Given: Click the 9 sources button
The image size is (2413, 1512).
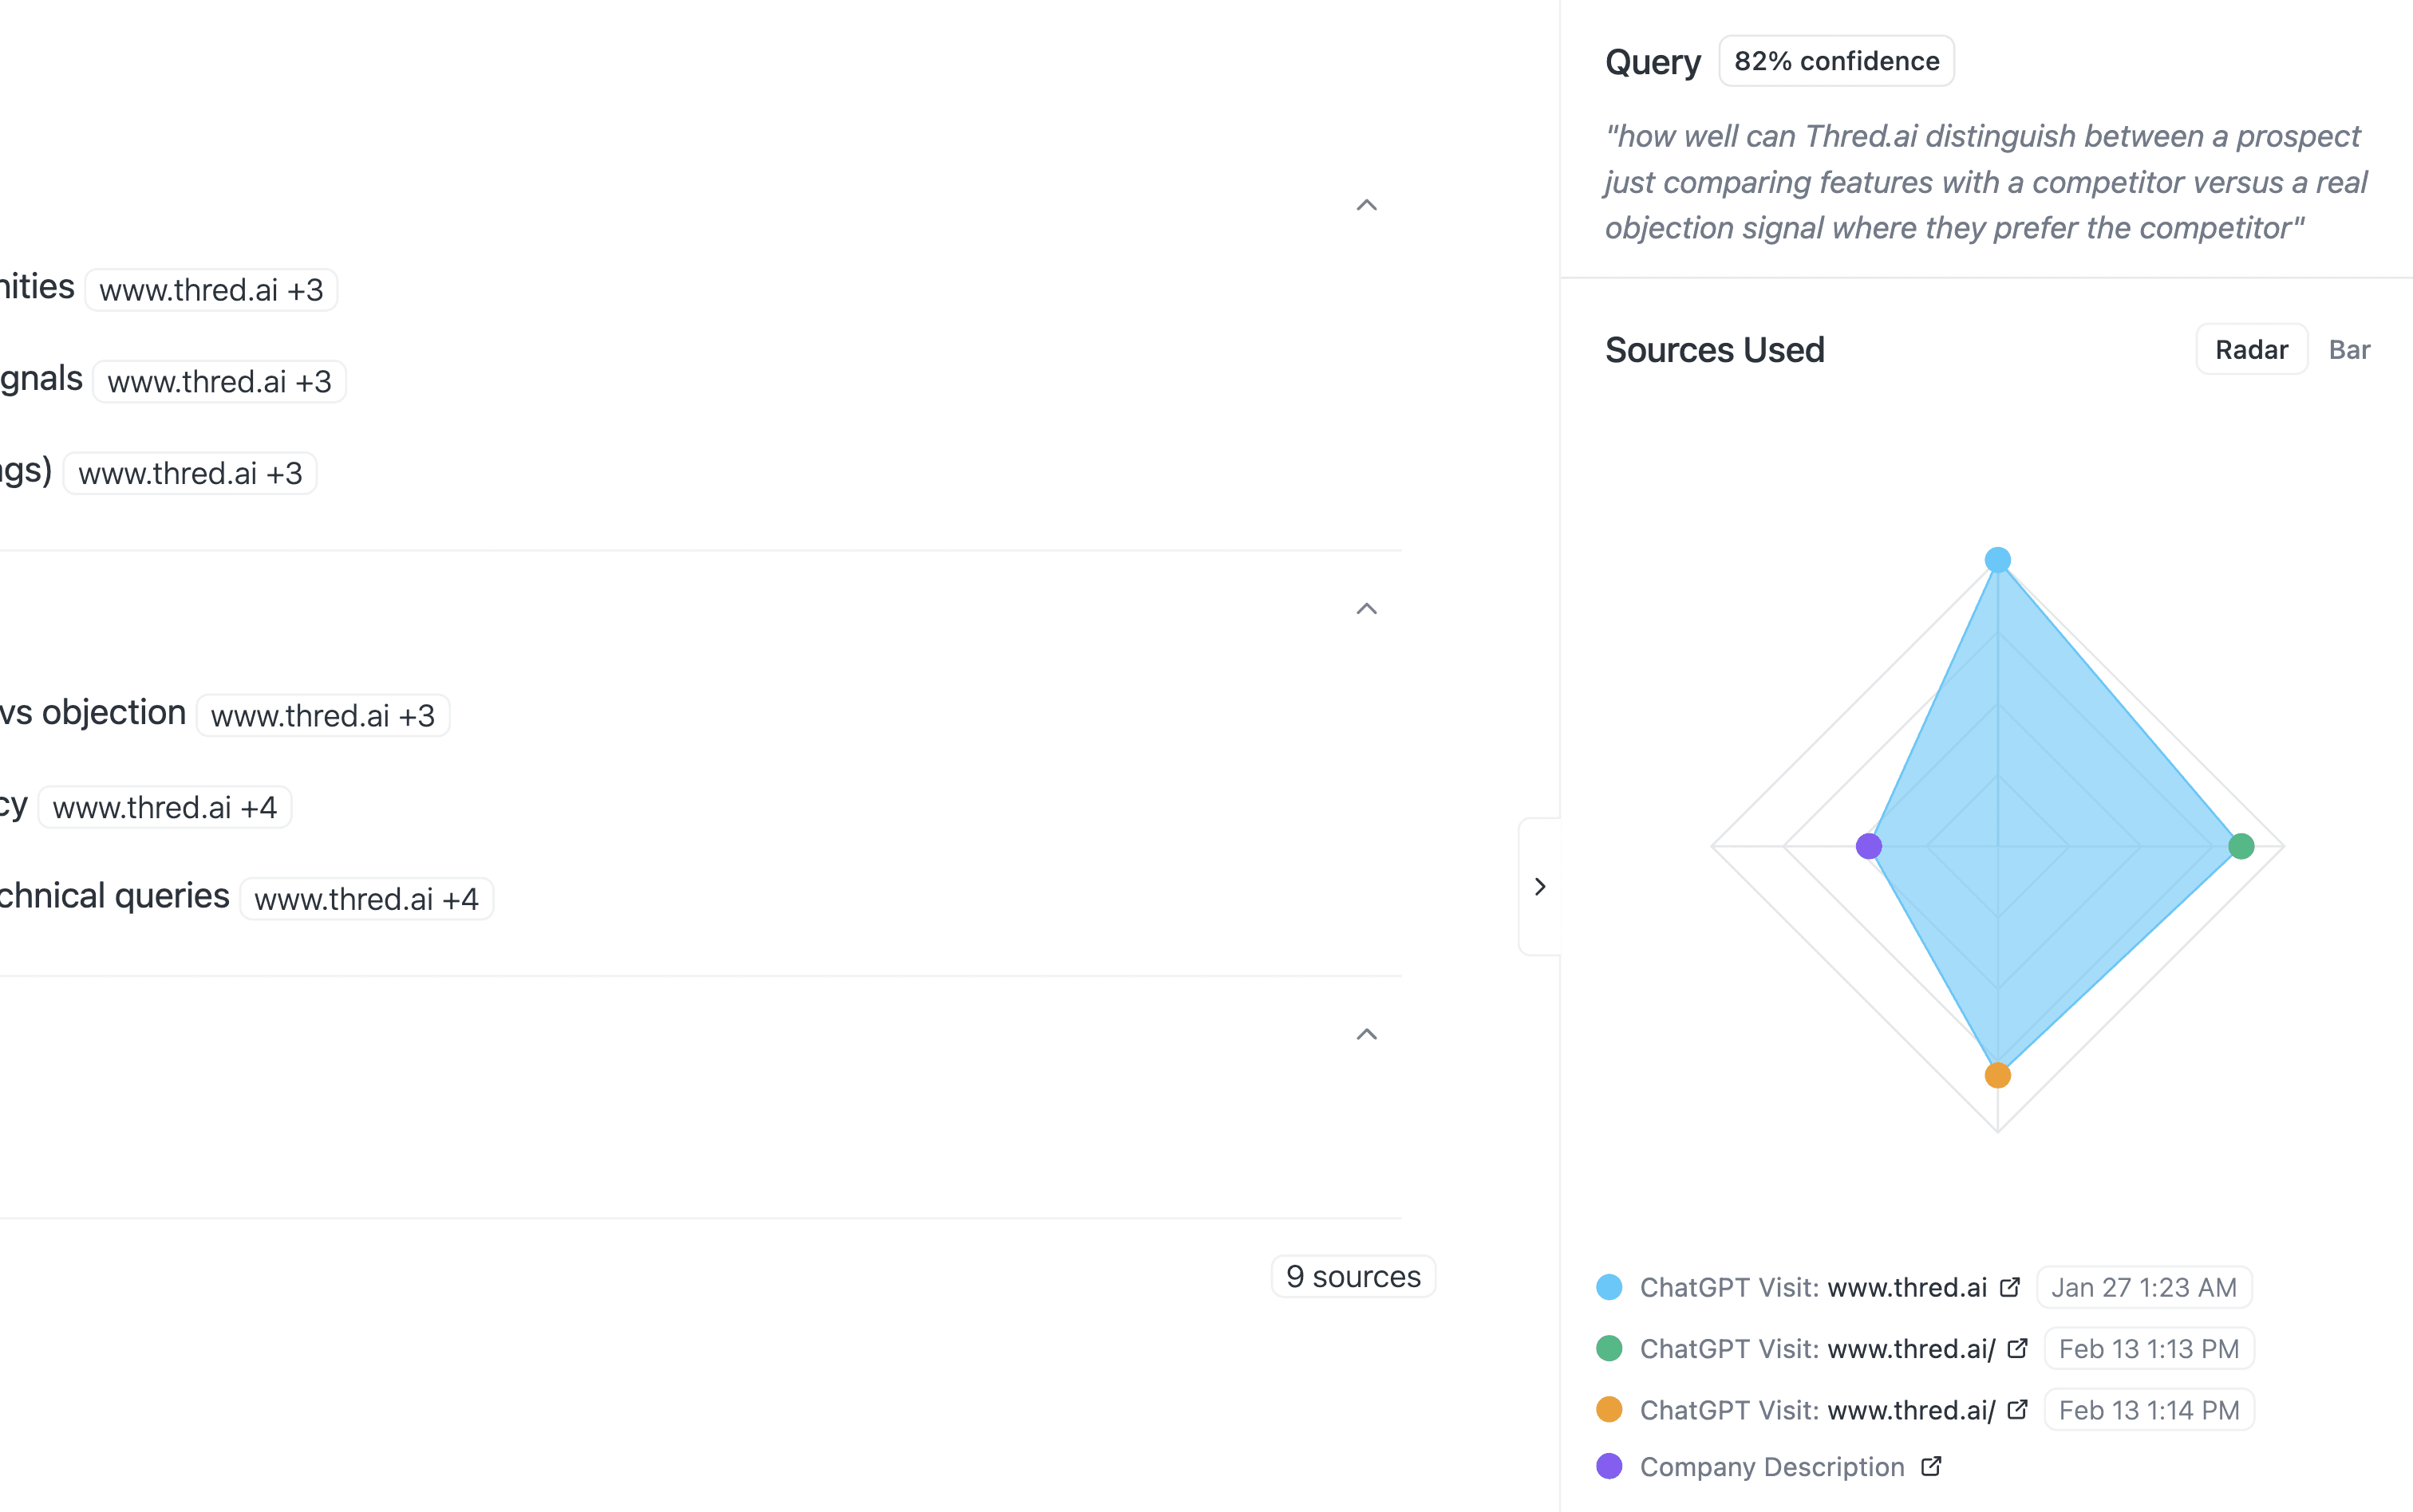Looking at the screenshot, I should pyautogui.click(x=1353, y=1276).
